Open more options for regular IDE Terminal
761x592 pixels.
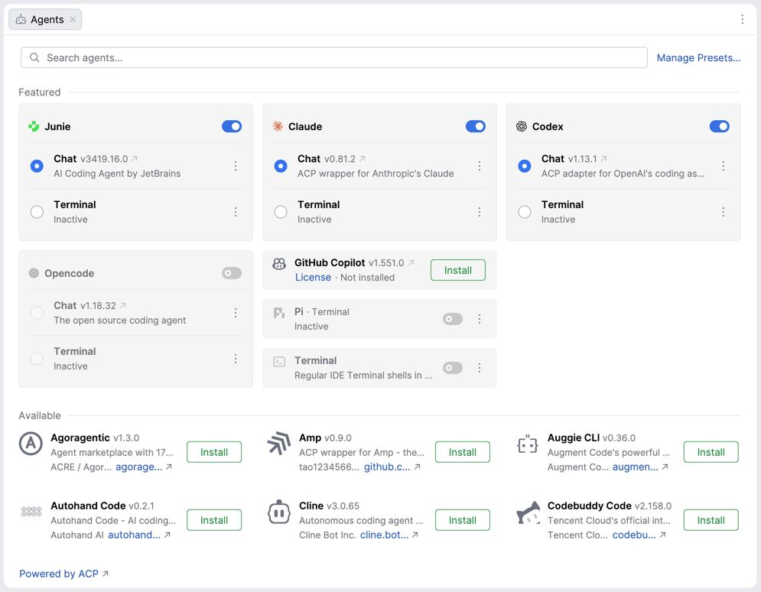[480, 368]
